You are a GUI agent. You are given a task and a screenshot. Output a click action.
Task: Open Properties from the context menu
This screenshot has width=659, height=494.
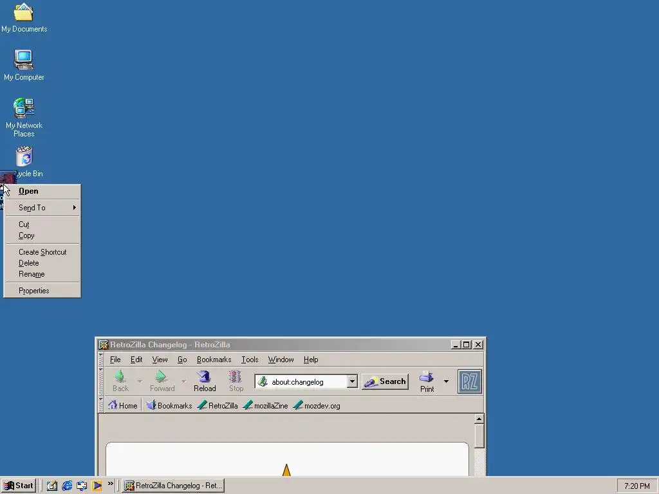(x=42, y=291)
